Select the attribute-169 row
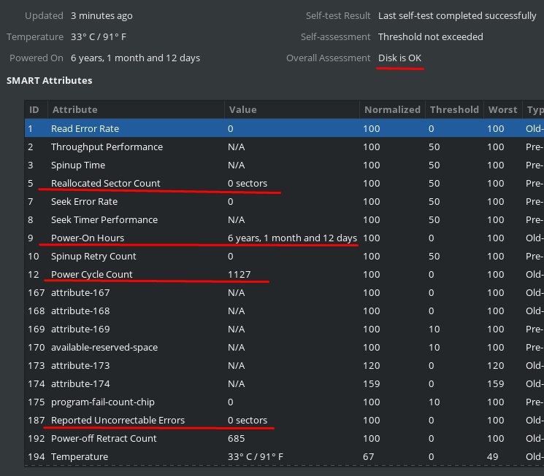 pos(284,329)
